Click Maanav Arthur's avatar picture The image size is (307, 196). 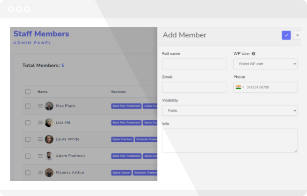click(49, 173)
